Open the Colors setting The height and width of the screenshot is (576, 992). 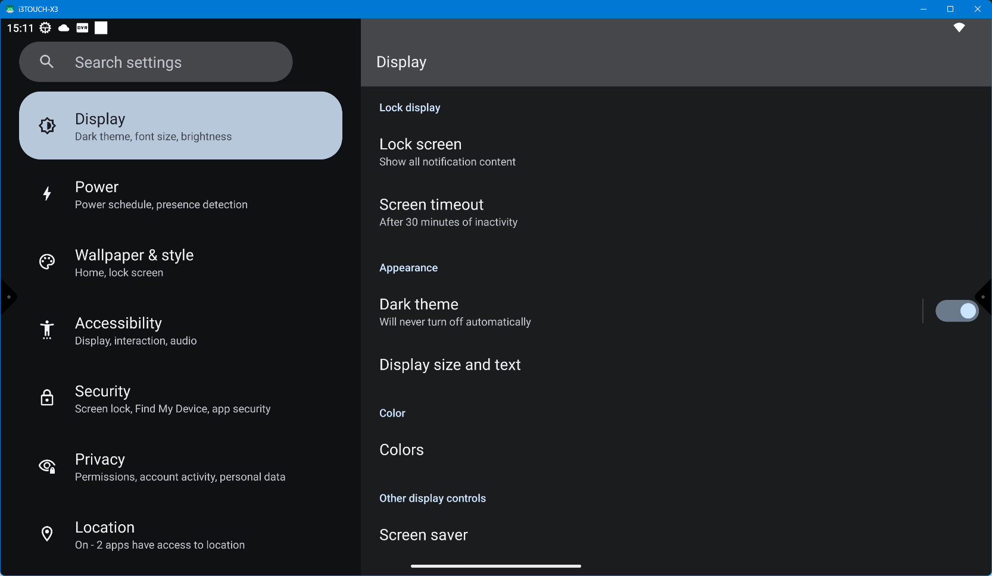pos(401,450)
